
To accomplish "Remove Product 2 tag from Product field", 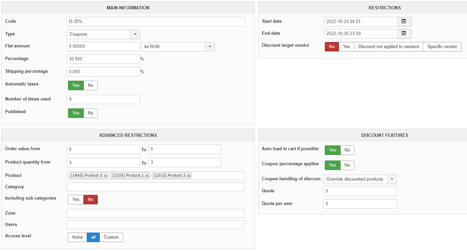I will point(106,176).
